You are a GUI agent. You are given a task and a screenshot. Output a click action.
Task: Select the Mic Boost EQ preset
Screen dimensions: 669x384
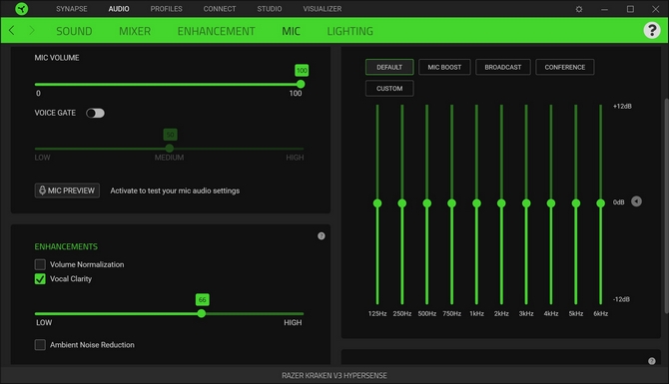(x=444, y=67)
